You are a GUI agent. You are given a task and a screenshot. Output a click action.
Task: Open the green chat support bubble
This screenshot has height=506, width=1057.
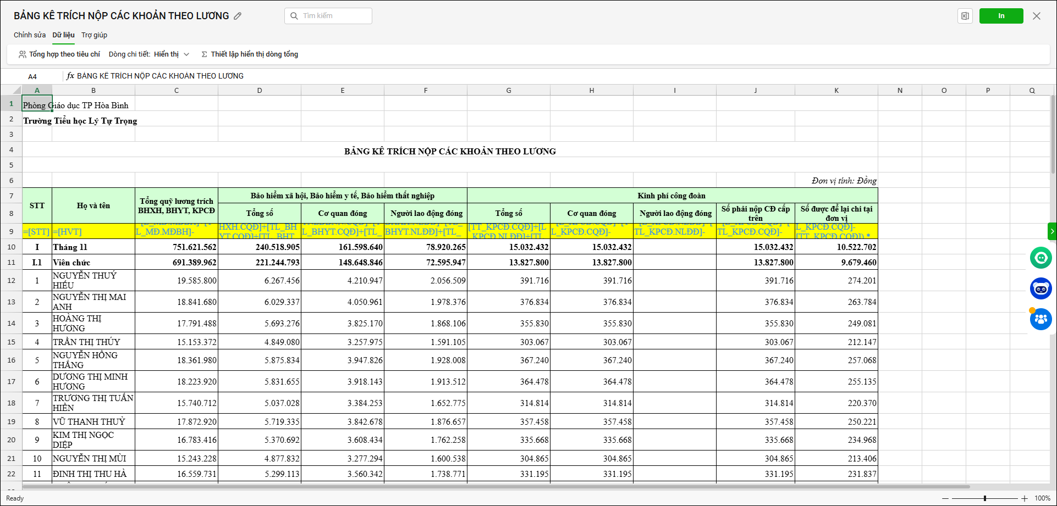(x=1041, y=258)
